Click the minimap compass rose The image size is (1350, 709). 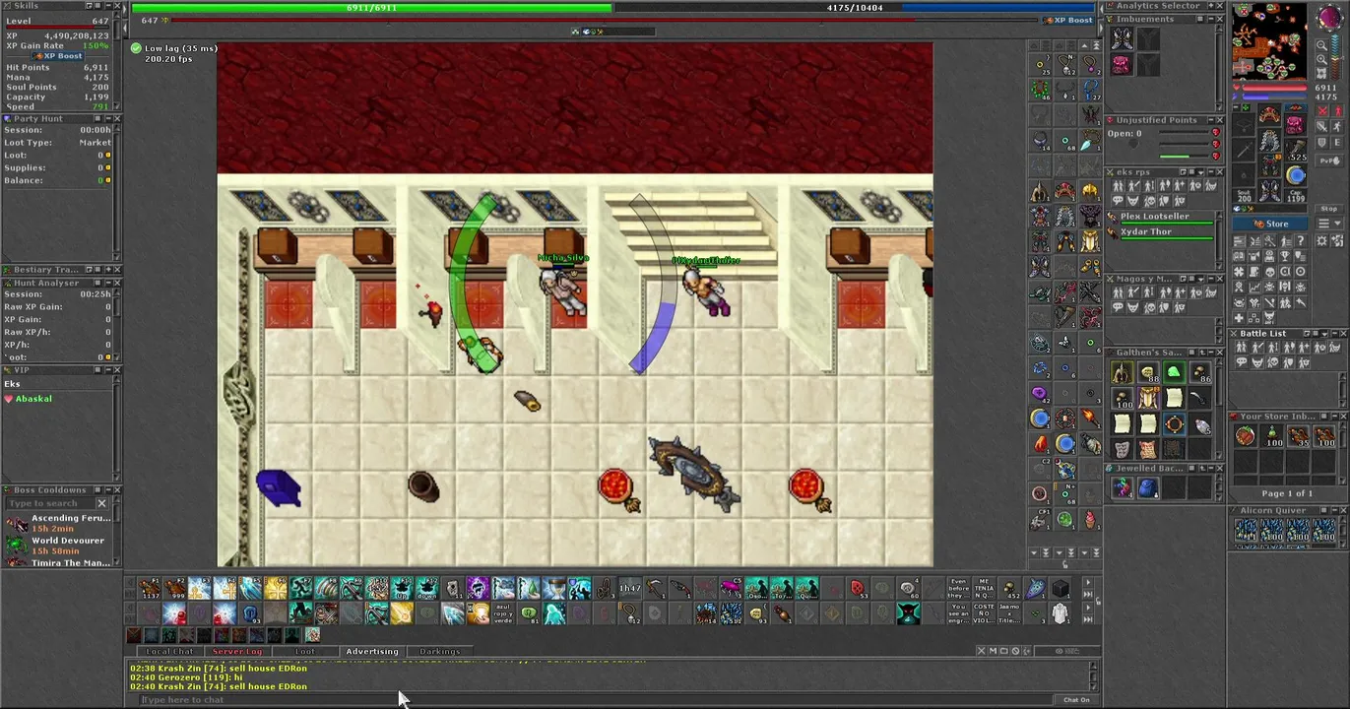[1328, 19]
